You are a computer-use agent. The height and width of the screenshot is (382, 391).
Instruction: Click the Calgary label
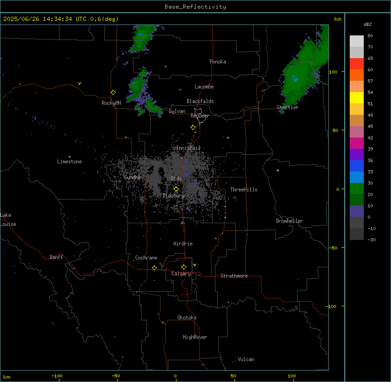pyautogui.click(x=181, y=274)
